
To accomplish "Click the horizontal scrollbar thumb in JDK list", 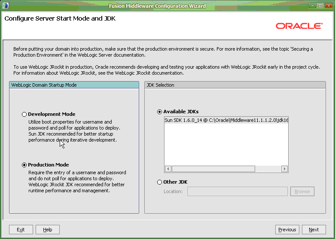I will pyautogui.click(x=213, y=169).
